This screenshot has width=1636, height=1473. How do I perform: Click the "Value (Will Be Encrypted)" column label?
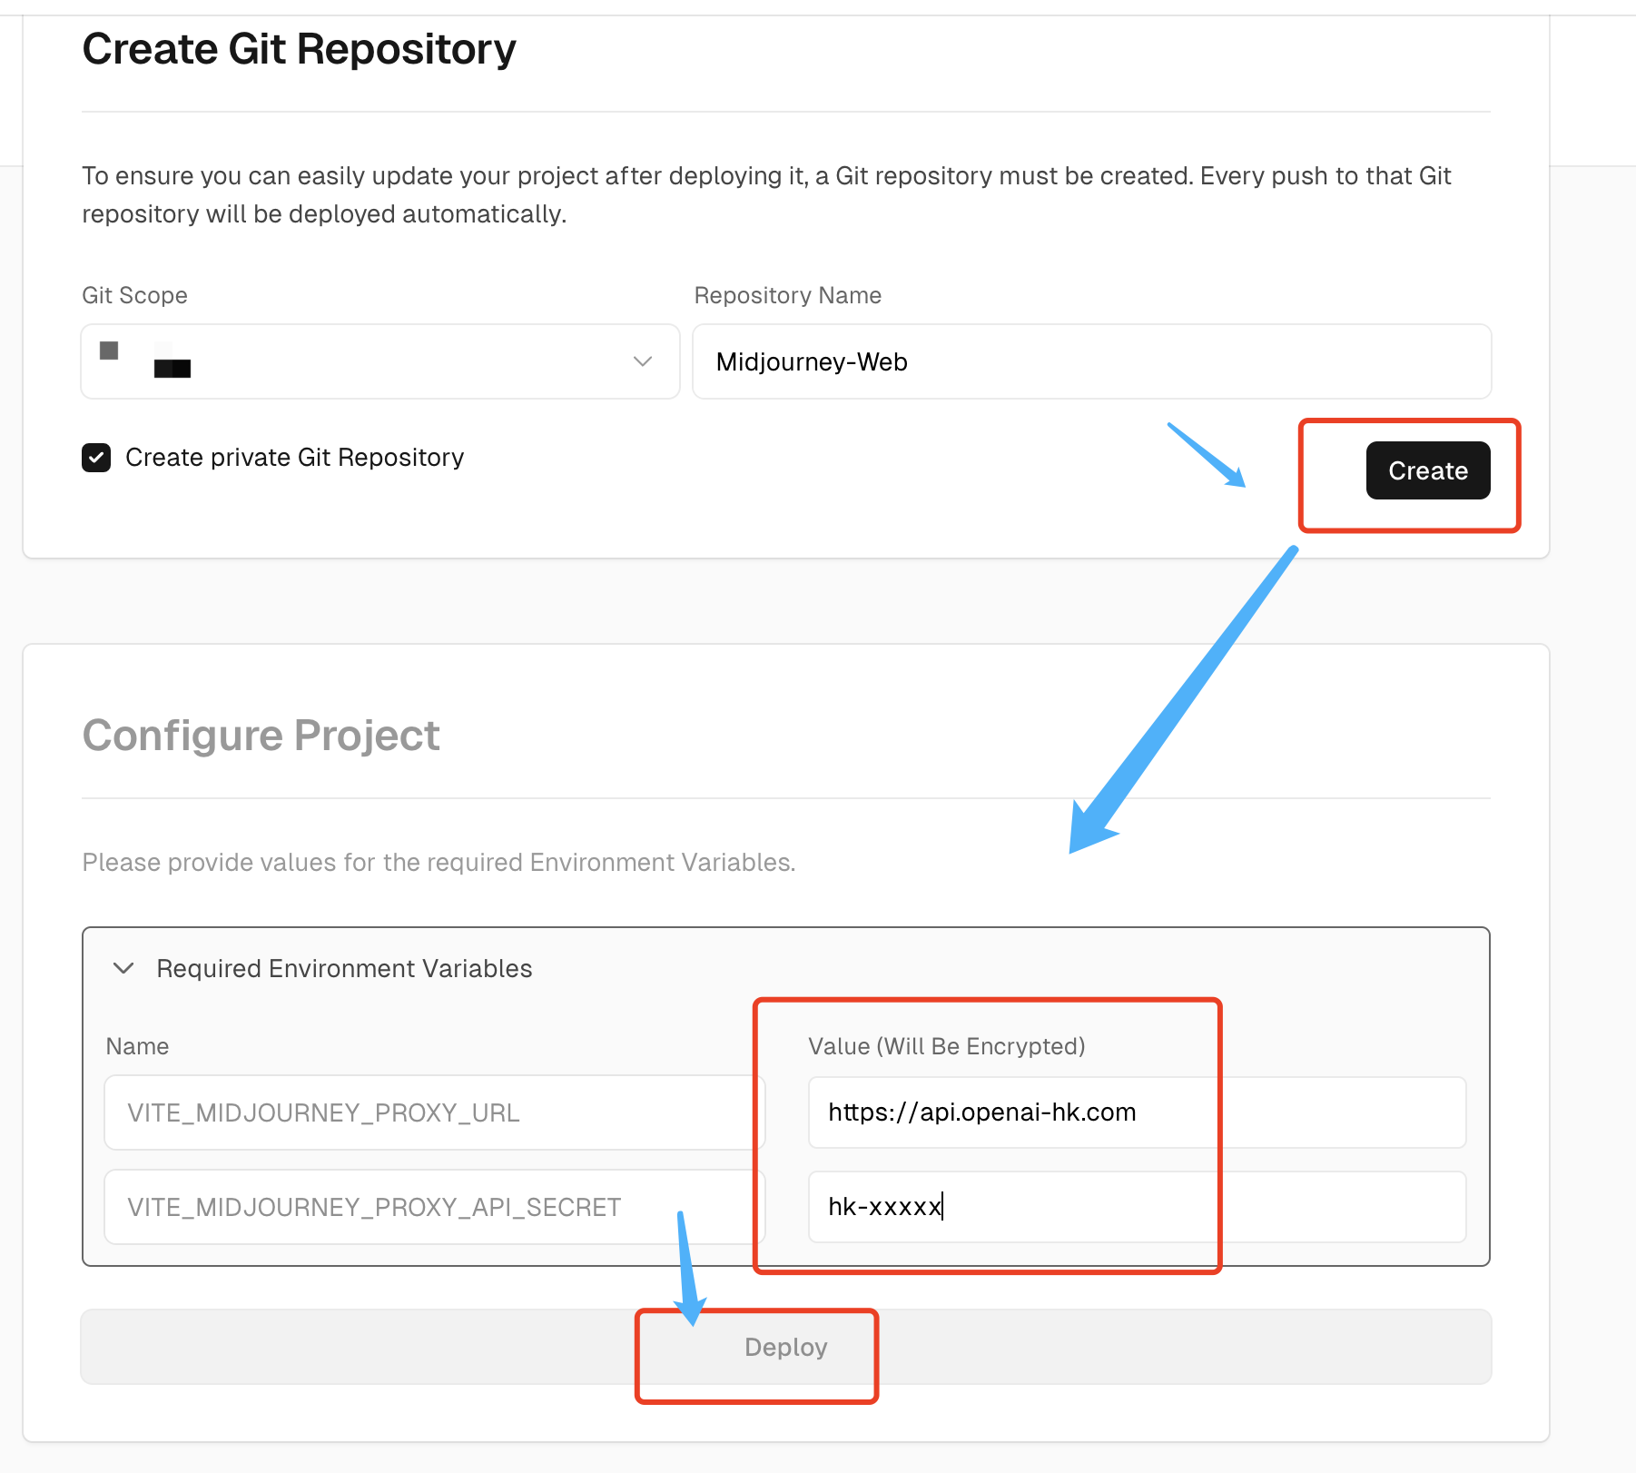946,1046
